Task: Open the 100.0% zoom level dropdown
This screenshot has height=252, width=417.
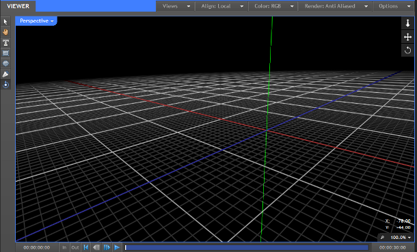Action: 401,238
